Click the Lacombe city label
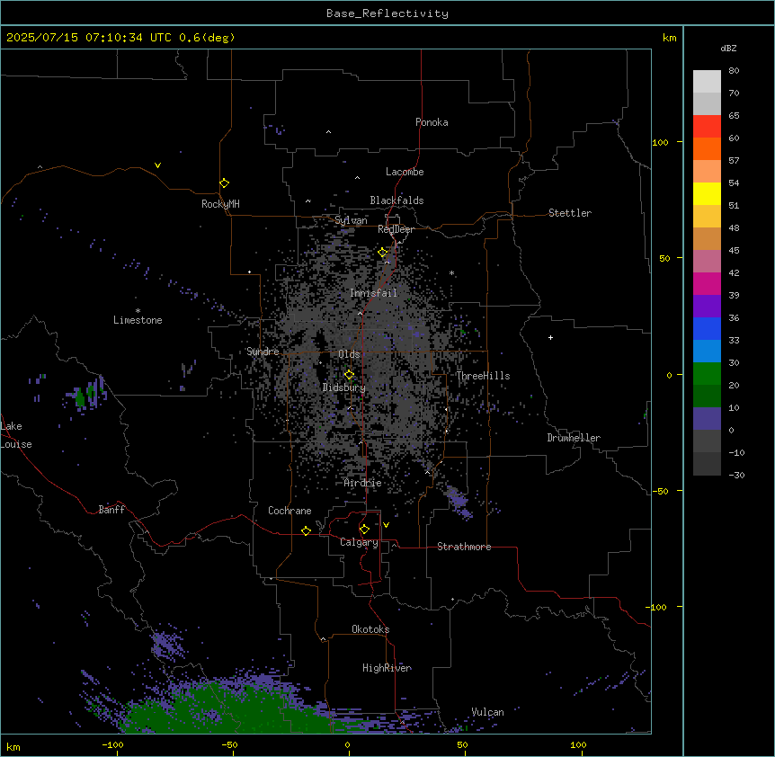Image resolution: width=775 pixels, height=757 pixels. point(405,172)
